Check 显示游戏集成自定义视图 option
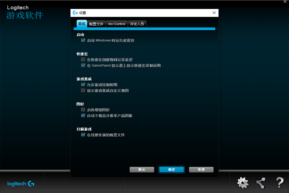 [83, 90]
